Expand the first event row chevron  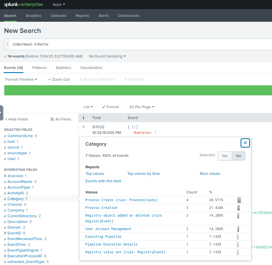83,127
